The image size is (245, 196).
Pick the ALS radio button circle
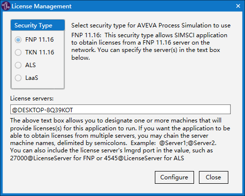tap(18, 65)
